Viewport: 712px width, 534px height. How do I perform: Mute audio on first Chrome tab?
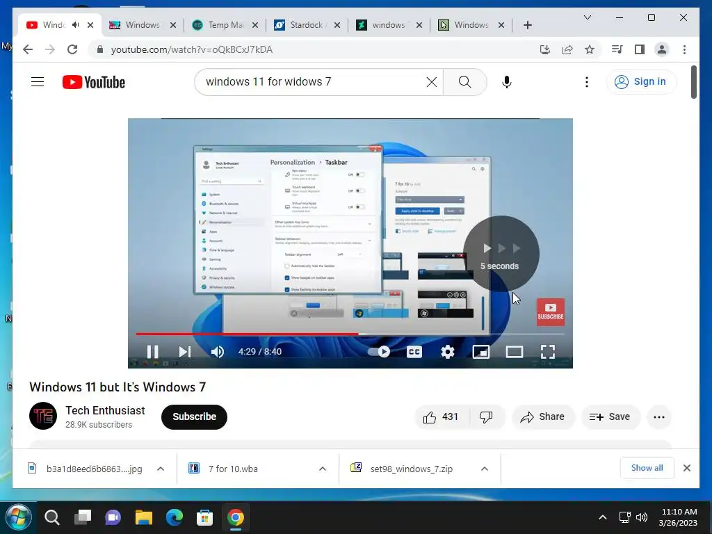tap(75, 25)
